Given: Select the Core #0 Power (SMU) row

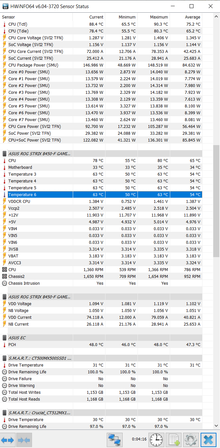Looking at the screenshot, I should (x=101, y=72).
